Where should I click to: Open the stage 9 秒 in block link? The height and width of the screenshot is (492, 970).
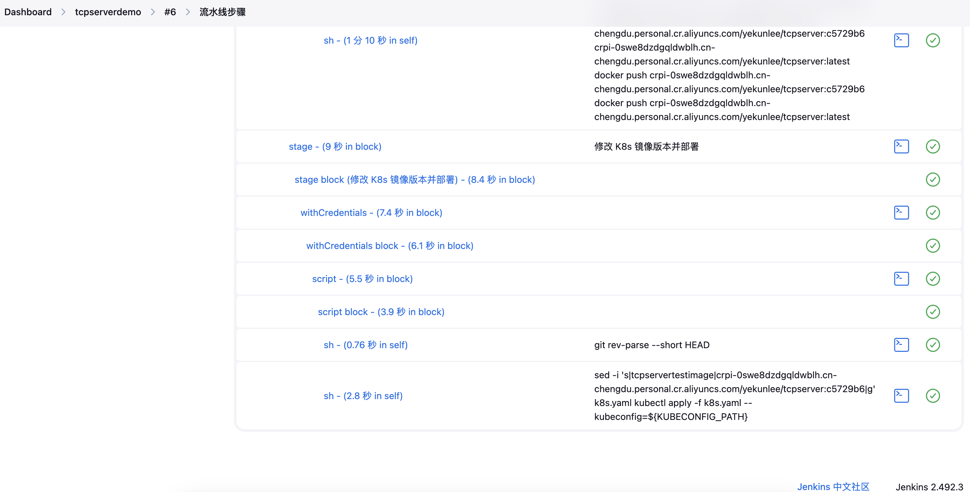click(335, 146)
